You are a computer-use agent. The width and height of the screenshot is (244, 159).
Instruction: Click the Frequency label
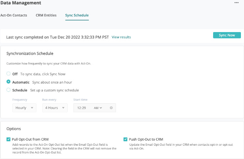click(x=20, y=100)
